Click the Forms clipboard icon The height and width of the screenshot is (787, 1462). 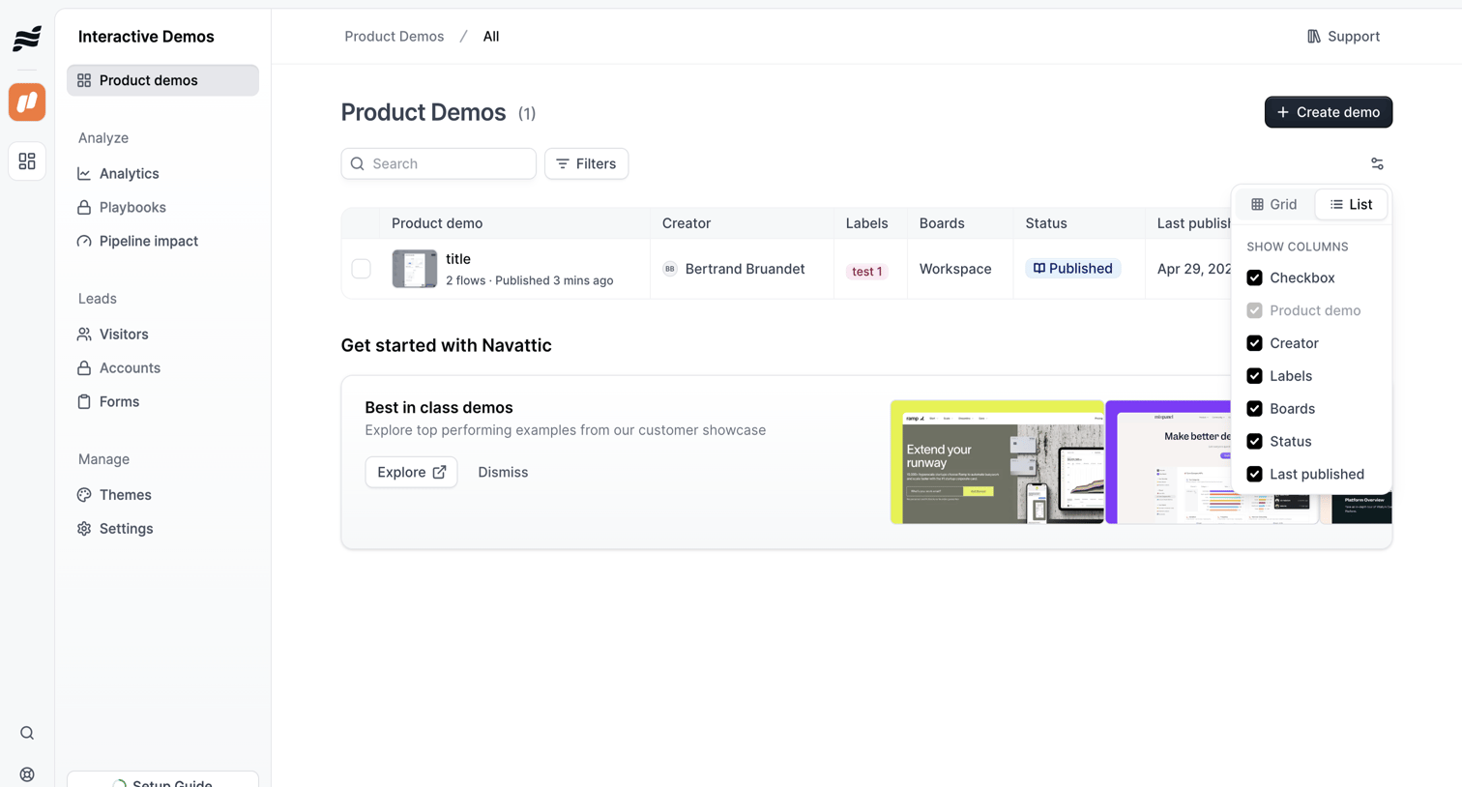84,402
